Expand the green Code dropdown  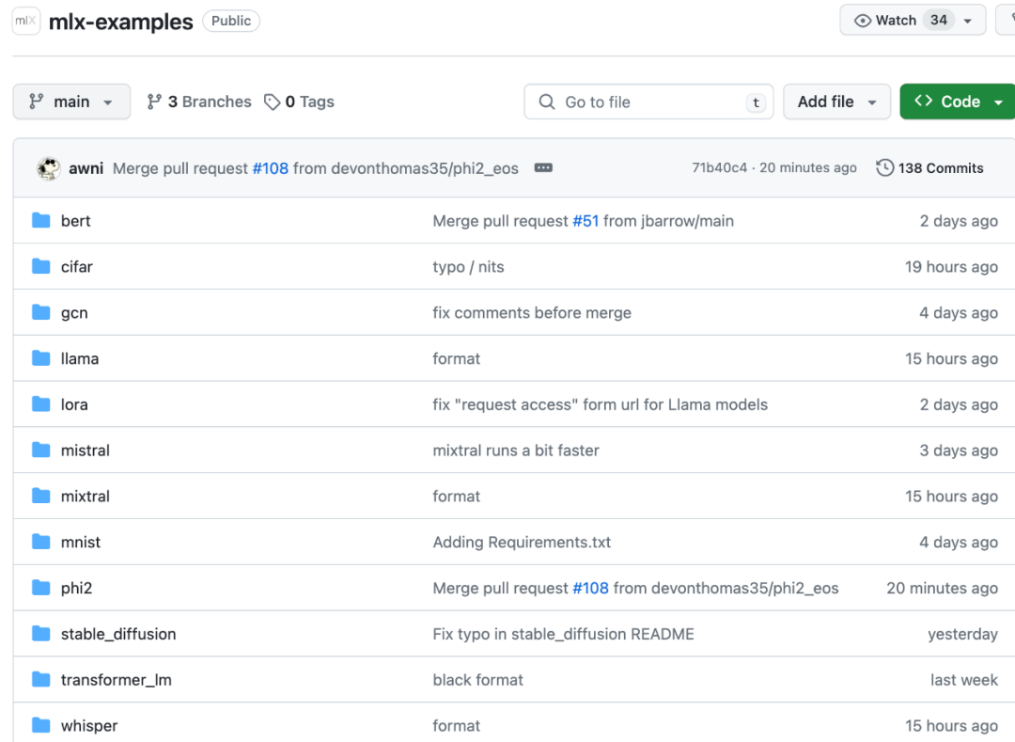pos(959,102)
